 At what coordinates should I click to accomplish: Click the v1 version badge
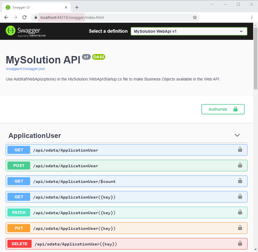[86, 57]
